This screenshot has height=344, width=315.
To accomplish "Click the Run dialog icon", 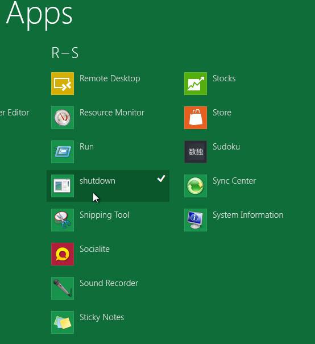I will [63, 152].
